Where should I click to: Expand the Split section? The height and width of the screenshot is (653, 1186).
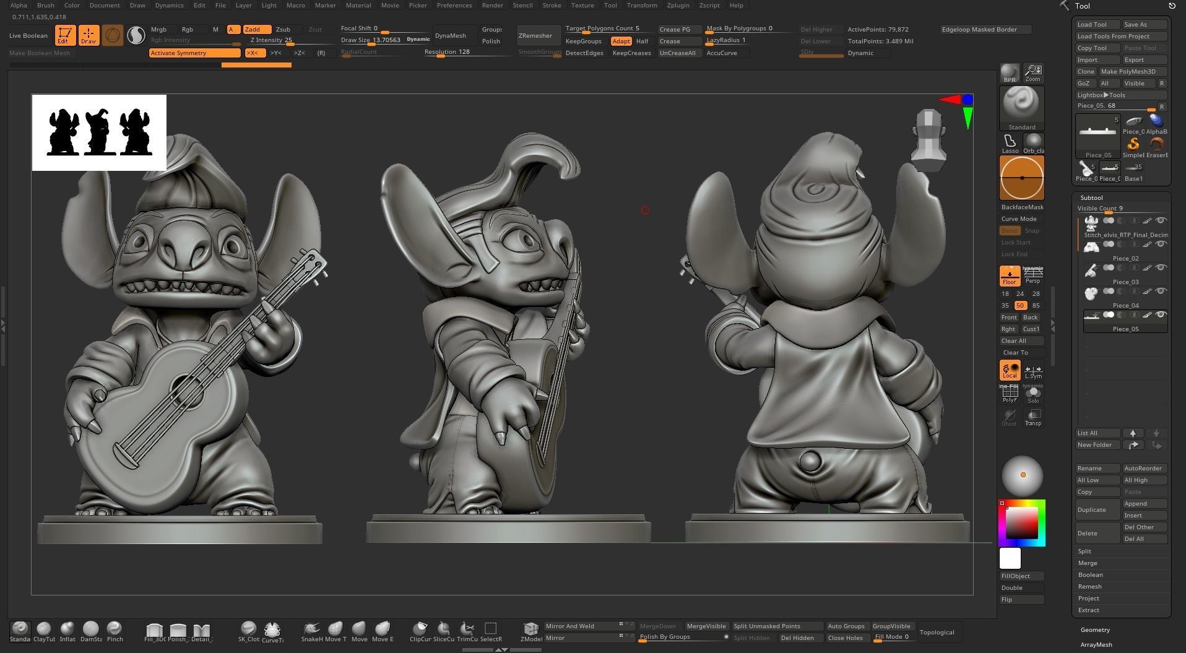tap(1084, 551)
